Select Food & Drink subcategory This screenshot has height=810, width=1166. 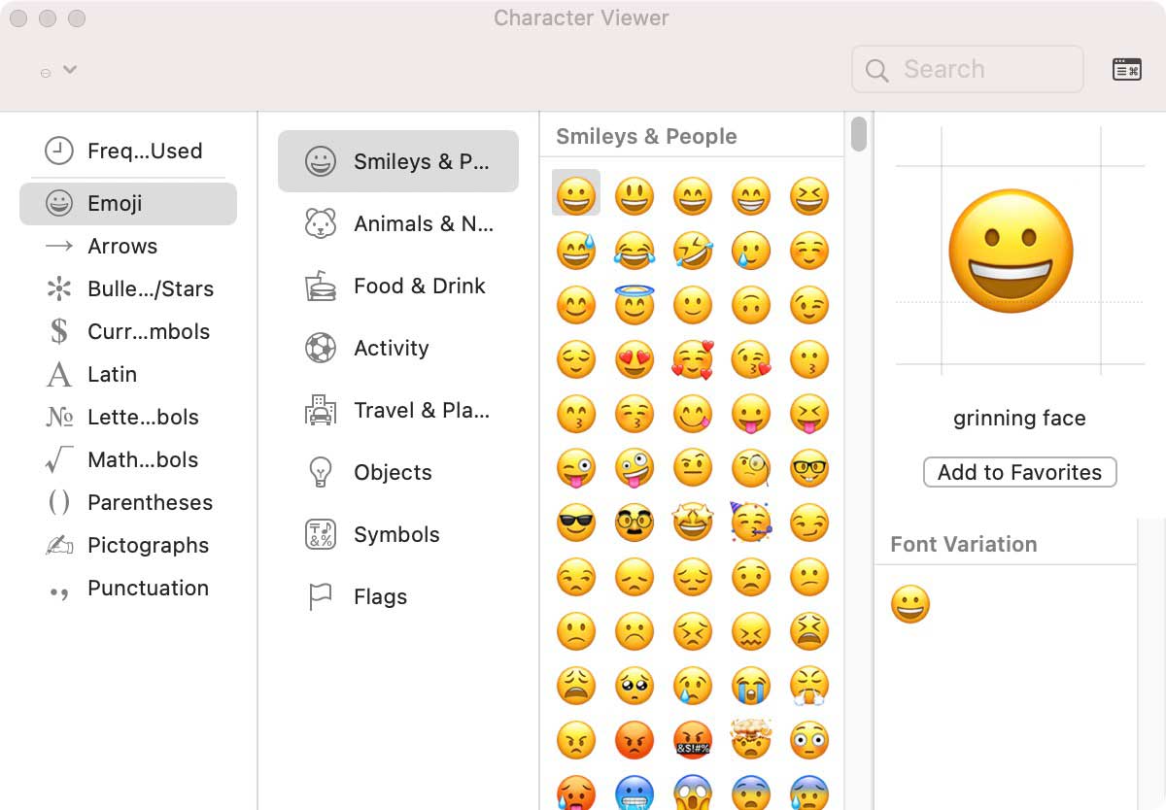click(398, 286)
